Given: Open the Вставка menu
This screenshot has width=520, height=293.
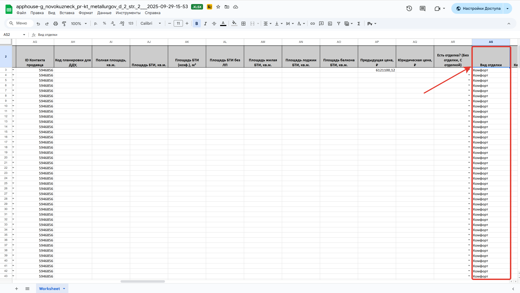Looking at the screenshot, I should click(67, 13).
